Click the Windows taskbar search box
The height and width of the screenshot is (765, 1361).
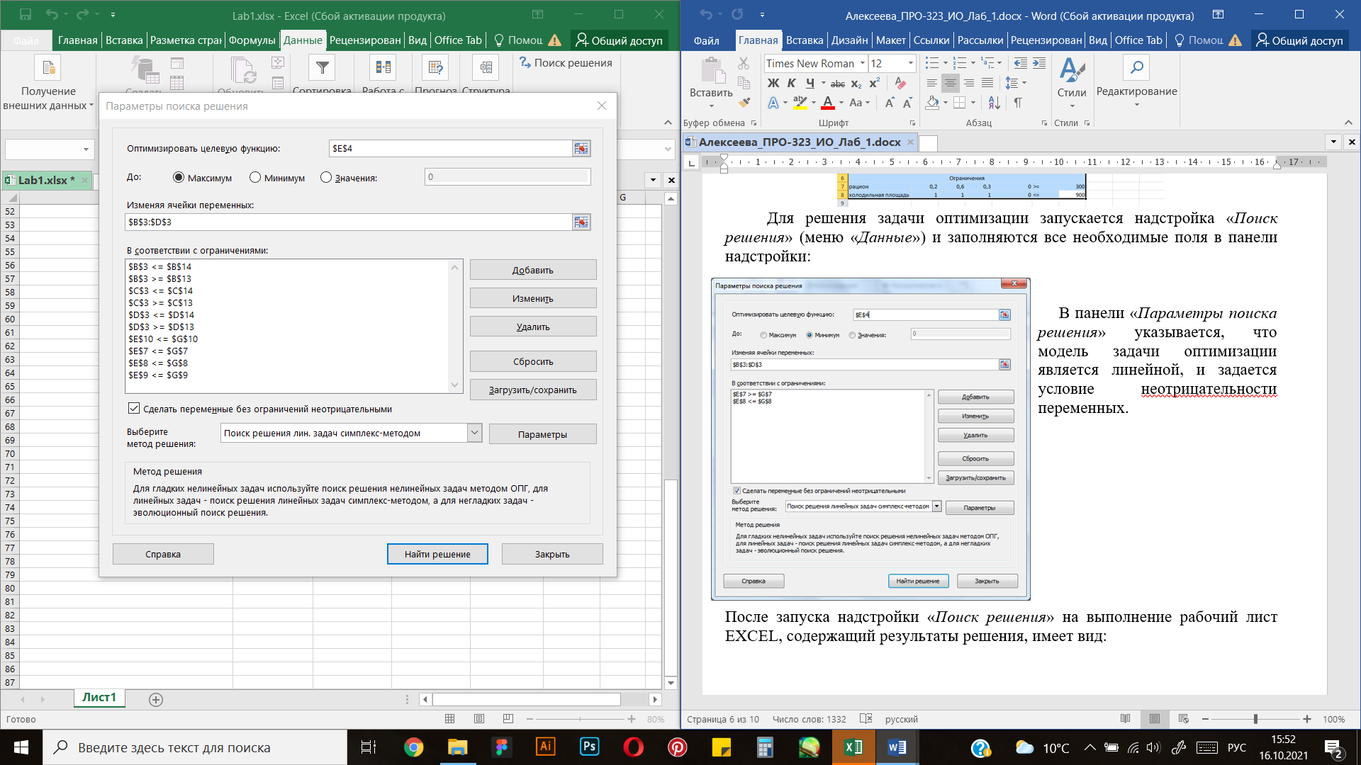tap(195, 747)
